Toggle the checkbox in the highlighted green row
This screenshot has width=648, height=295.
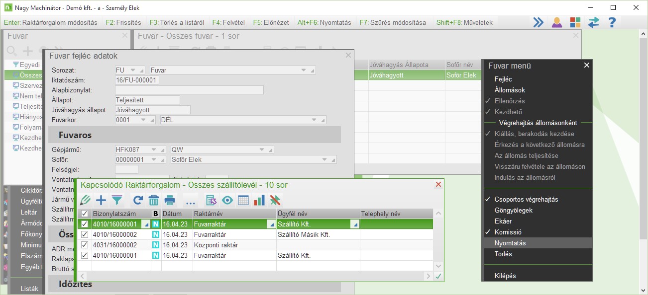pos(84,224)
